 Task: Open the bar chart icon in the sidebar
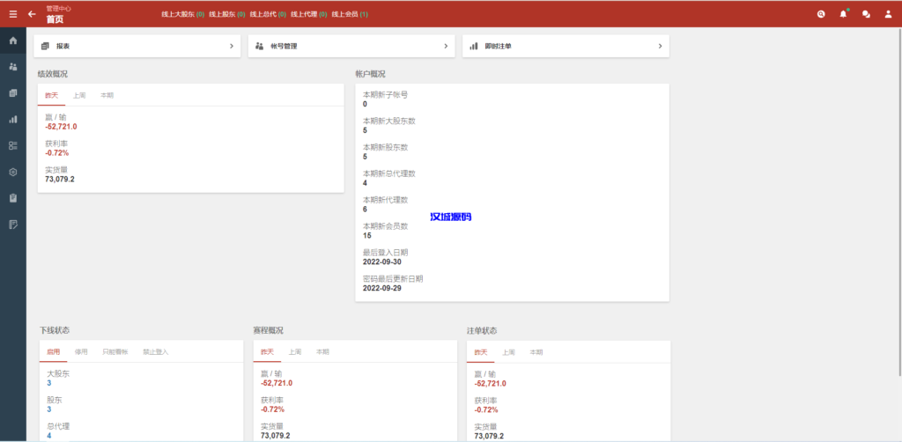point(13,120)
